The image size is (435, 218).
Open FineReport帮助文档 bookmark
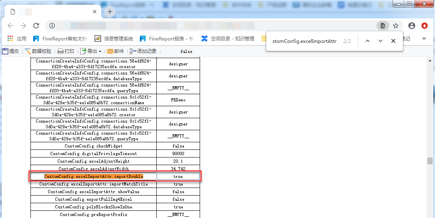point(60,39)
